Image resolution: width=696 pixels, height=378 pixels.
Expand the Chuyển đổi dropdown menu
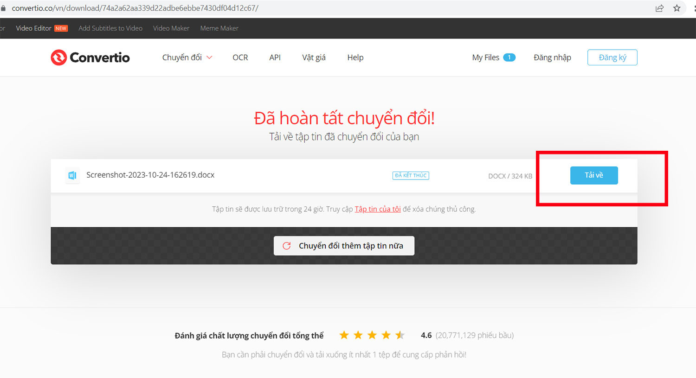(187, 58)
